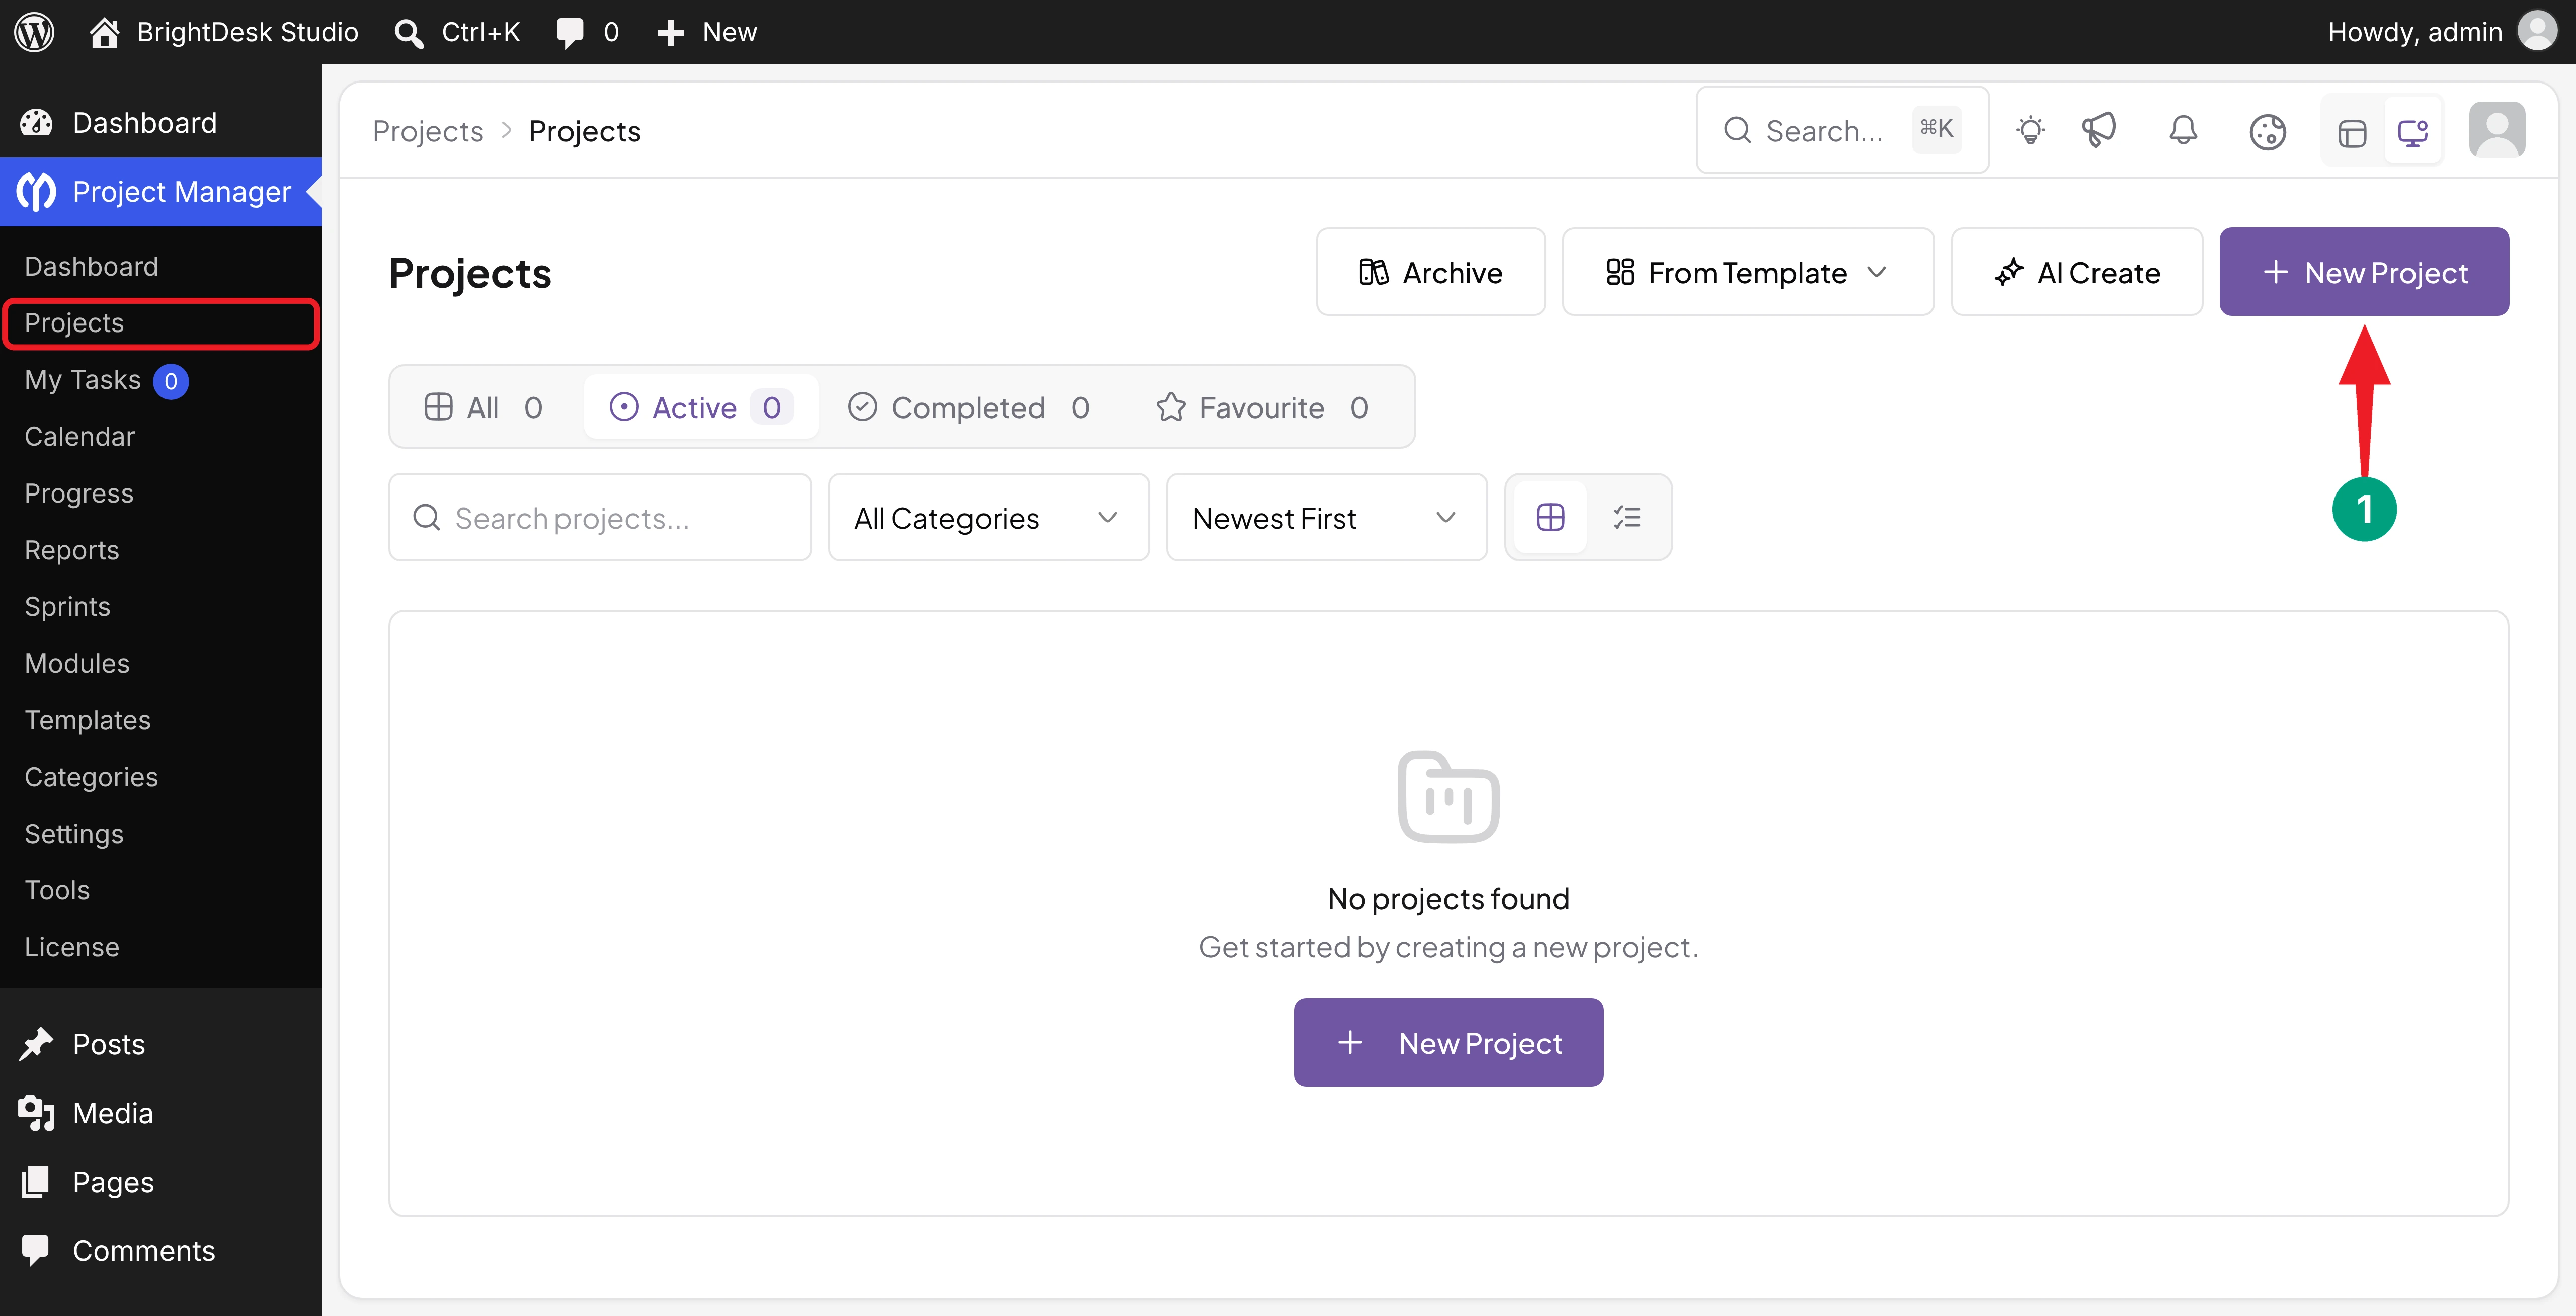Image resolution: width=2576 pixels, height=1316 pixels.
Task: Switch to the monitor view mode icon
Action: coord(2412,132)
